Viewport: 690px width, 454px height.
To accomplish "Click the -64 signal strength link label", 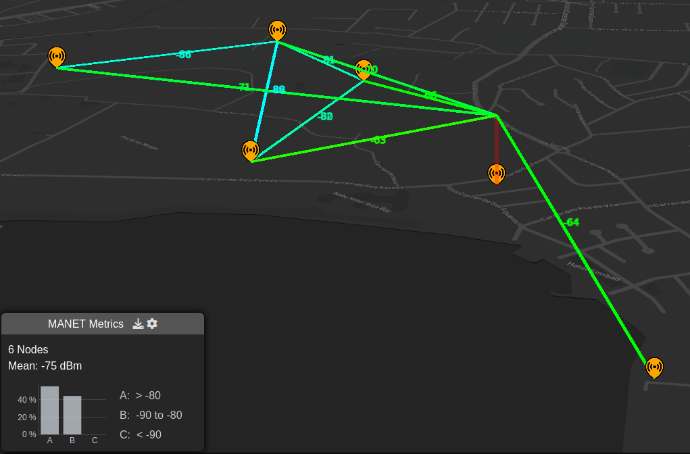I will click(571, 222).
